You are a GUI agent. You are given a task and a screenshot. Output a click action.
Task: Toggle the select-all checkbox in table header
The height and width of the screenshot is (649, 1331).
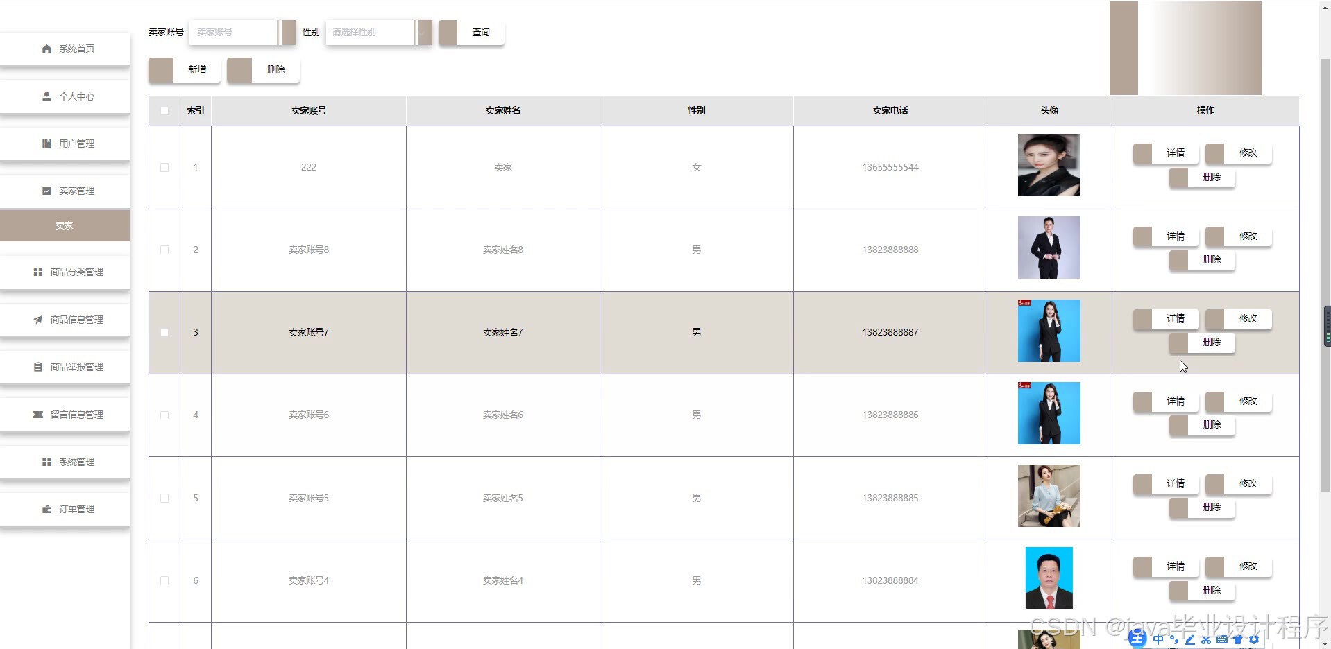point(164,111)
